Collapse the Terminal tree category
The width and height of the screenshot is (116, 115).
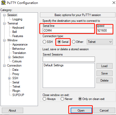pos(4,24)
